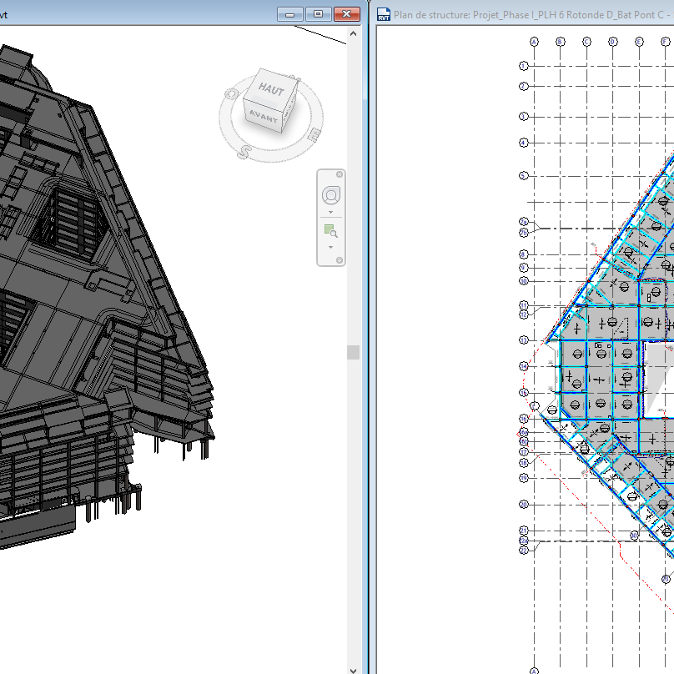Close the navigation bar with its X
Screen dimensions: 674x674
[x=340, y=175]
